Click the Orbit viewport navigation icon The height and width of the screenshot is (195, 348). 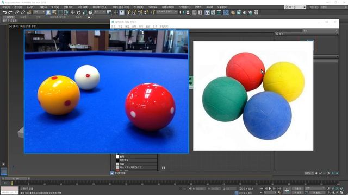337,193
